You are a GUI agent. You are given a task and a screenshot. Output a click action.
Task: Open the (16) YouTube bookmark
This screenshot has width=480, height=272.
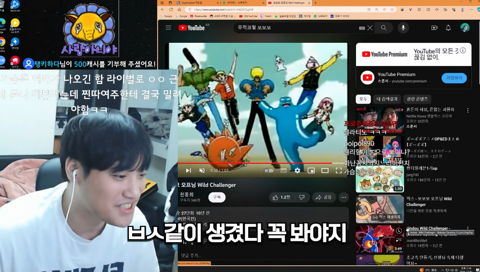(249, 16)
